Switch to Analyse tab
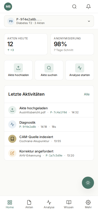 [x=49, y=204]
